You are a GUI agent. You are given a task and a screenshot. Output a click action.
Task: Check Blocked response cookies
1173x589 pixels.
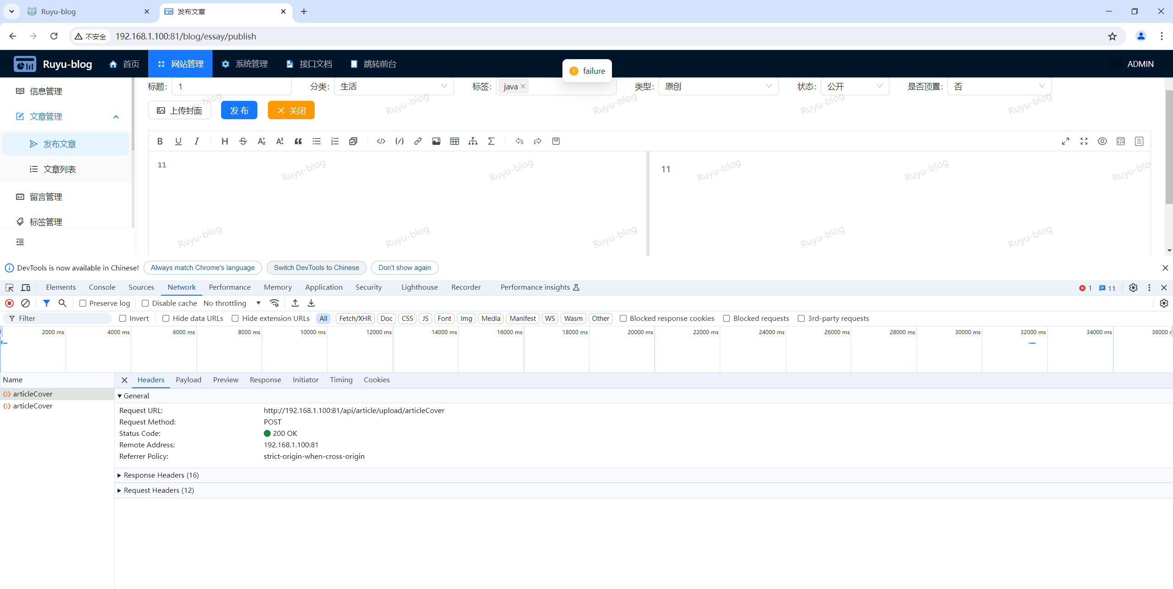623,318
